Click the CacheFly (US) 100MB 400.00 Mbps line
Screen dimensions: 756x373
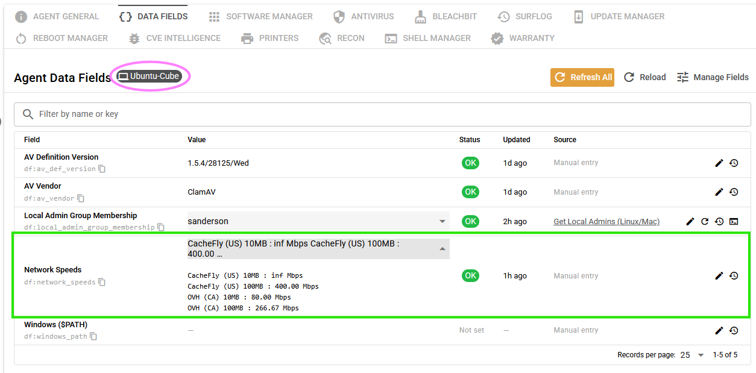point(253,286)
